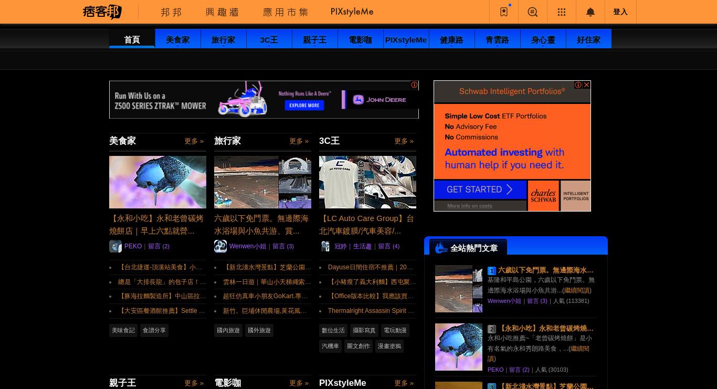Select the 美食家 tab
The width and height of the screenshot is (717, 389).
(x=178, y=39)
